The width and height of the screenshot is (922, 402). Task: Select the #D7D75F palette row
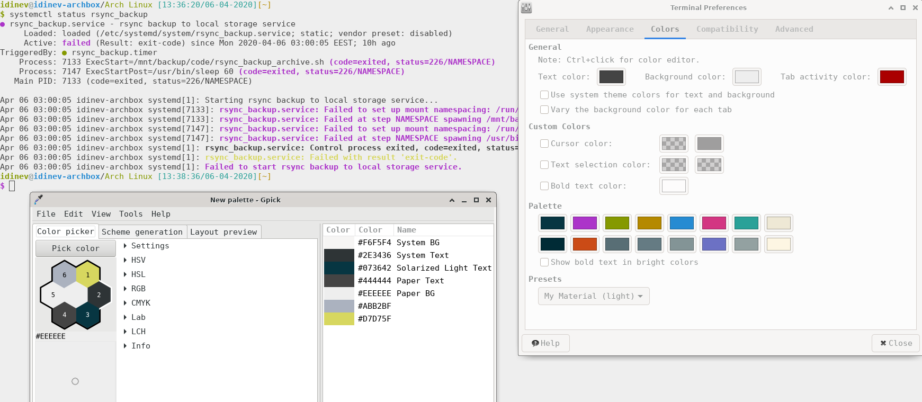click(408, 319)
